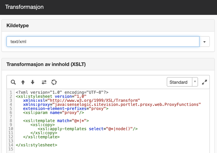Click the Transformasjon av innhold (XSLT) heading

click(x=46, y=65)
